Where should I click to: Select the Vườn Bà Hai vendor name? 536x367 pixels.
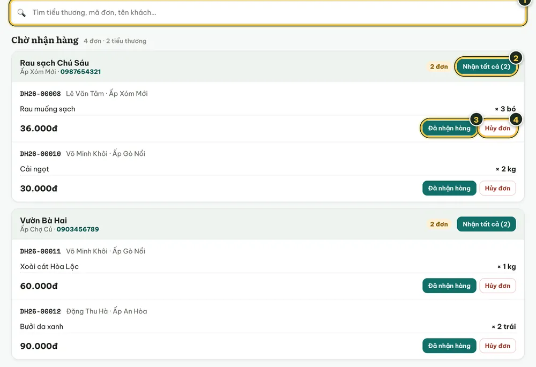click(x=43, y=220)
